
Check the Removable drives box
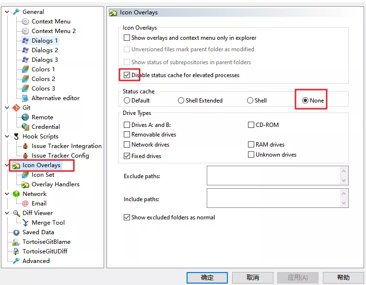tap(127, 135)
